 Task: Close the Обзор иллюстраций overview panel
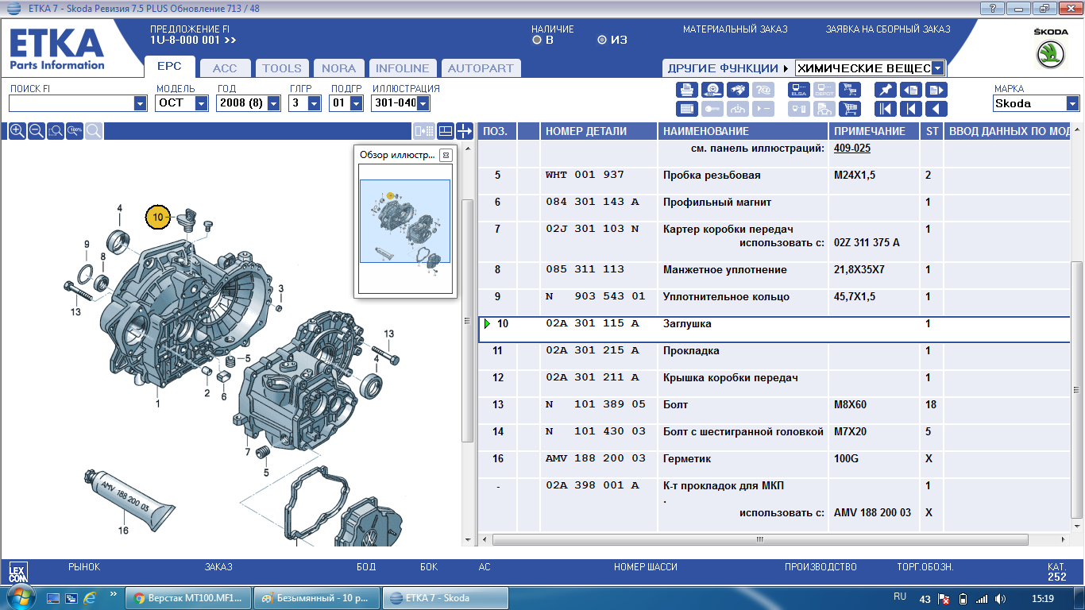446,155
